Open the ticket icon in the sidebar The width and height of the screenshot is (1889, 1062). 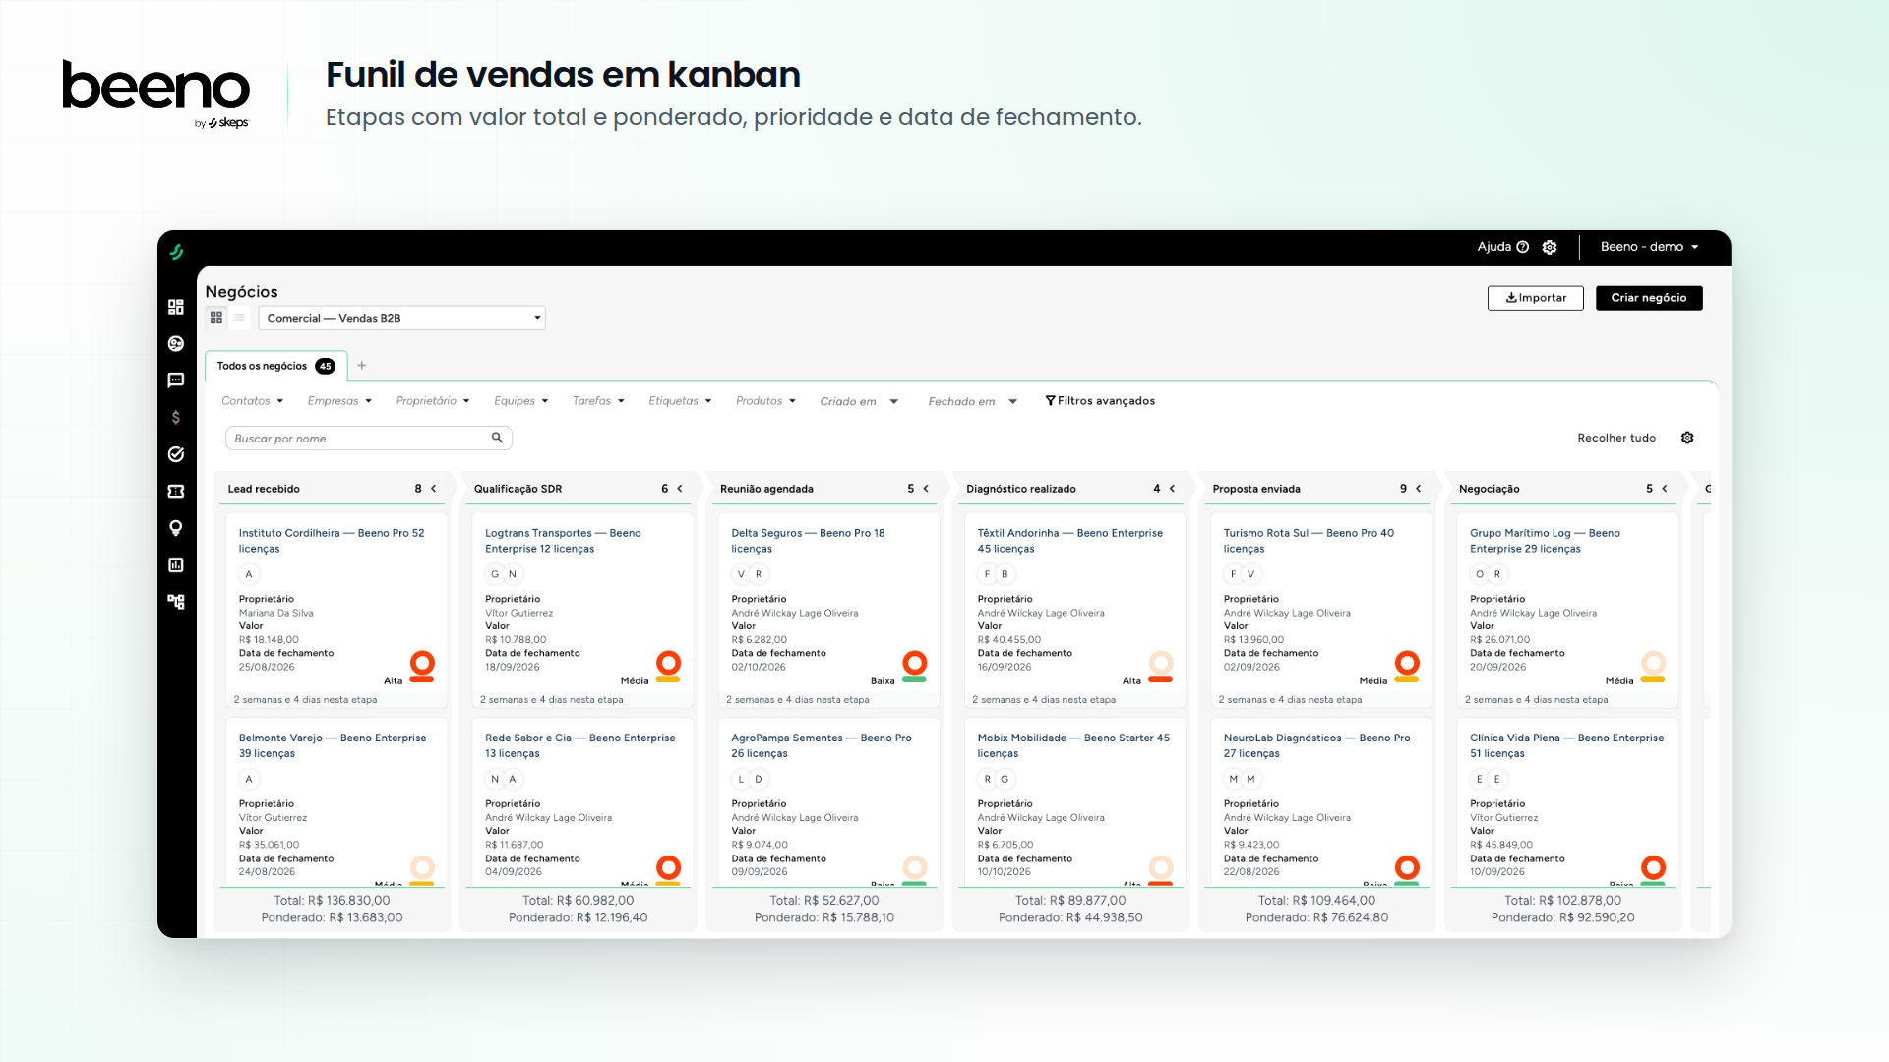(176, 491)
